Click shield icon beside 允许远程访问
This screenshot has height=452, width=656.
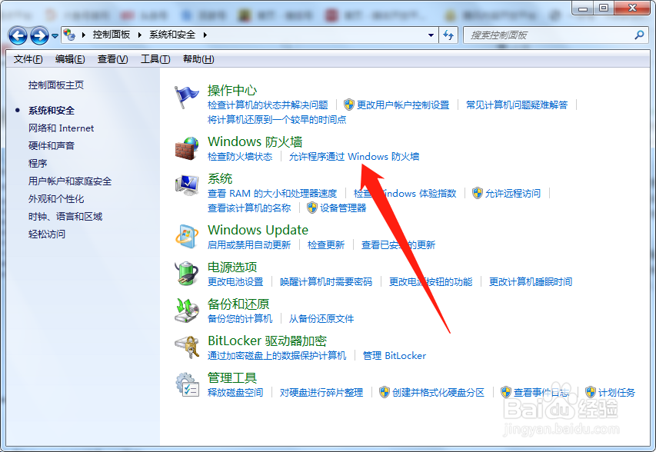coord(478,193)
